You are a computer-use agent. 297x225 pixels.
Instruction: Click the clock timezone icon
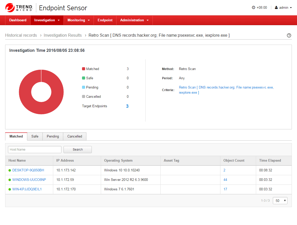pyautogui.click(x=253, y=8)
